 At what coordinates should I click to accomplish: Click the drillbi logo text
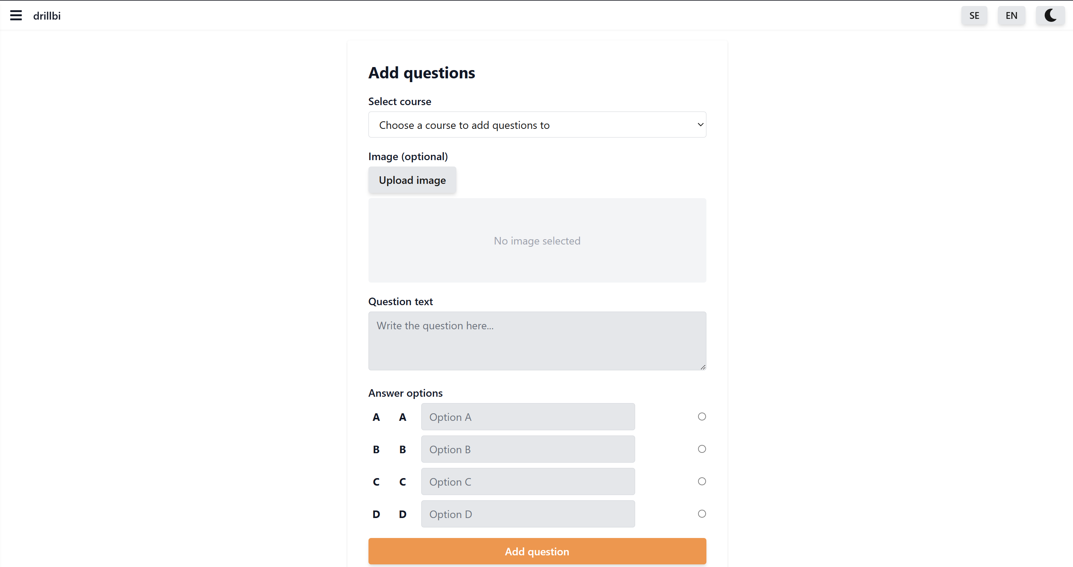pos(47,16)
